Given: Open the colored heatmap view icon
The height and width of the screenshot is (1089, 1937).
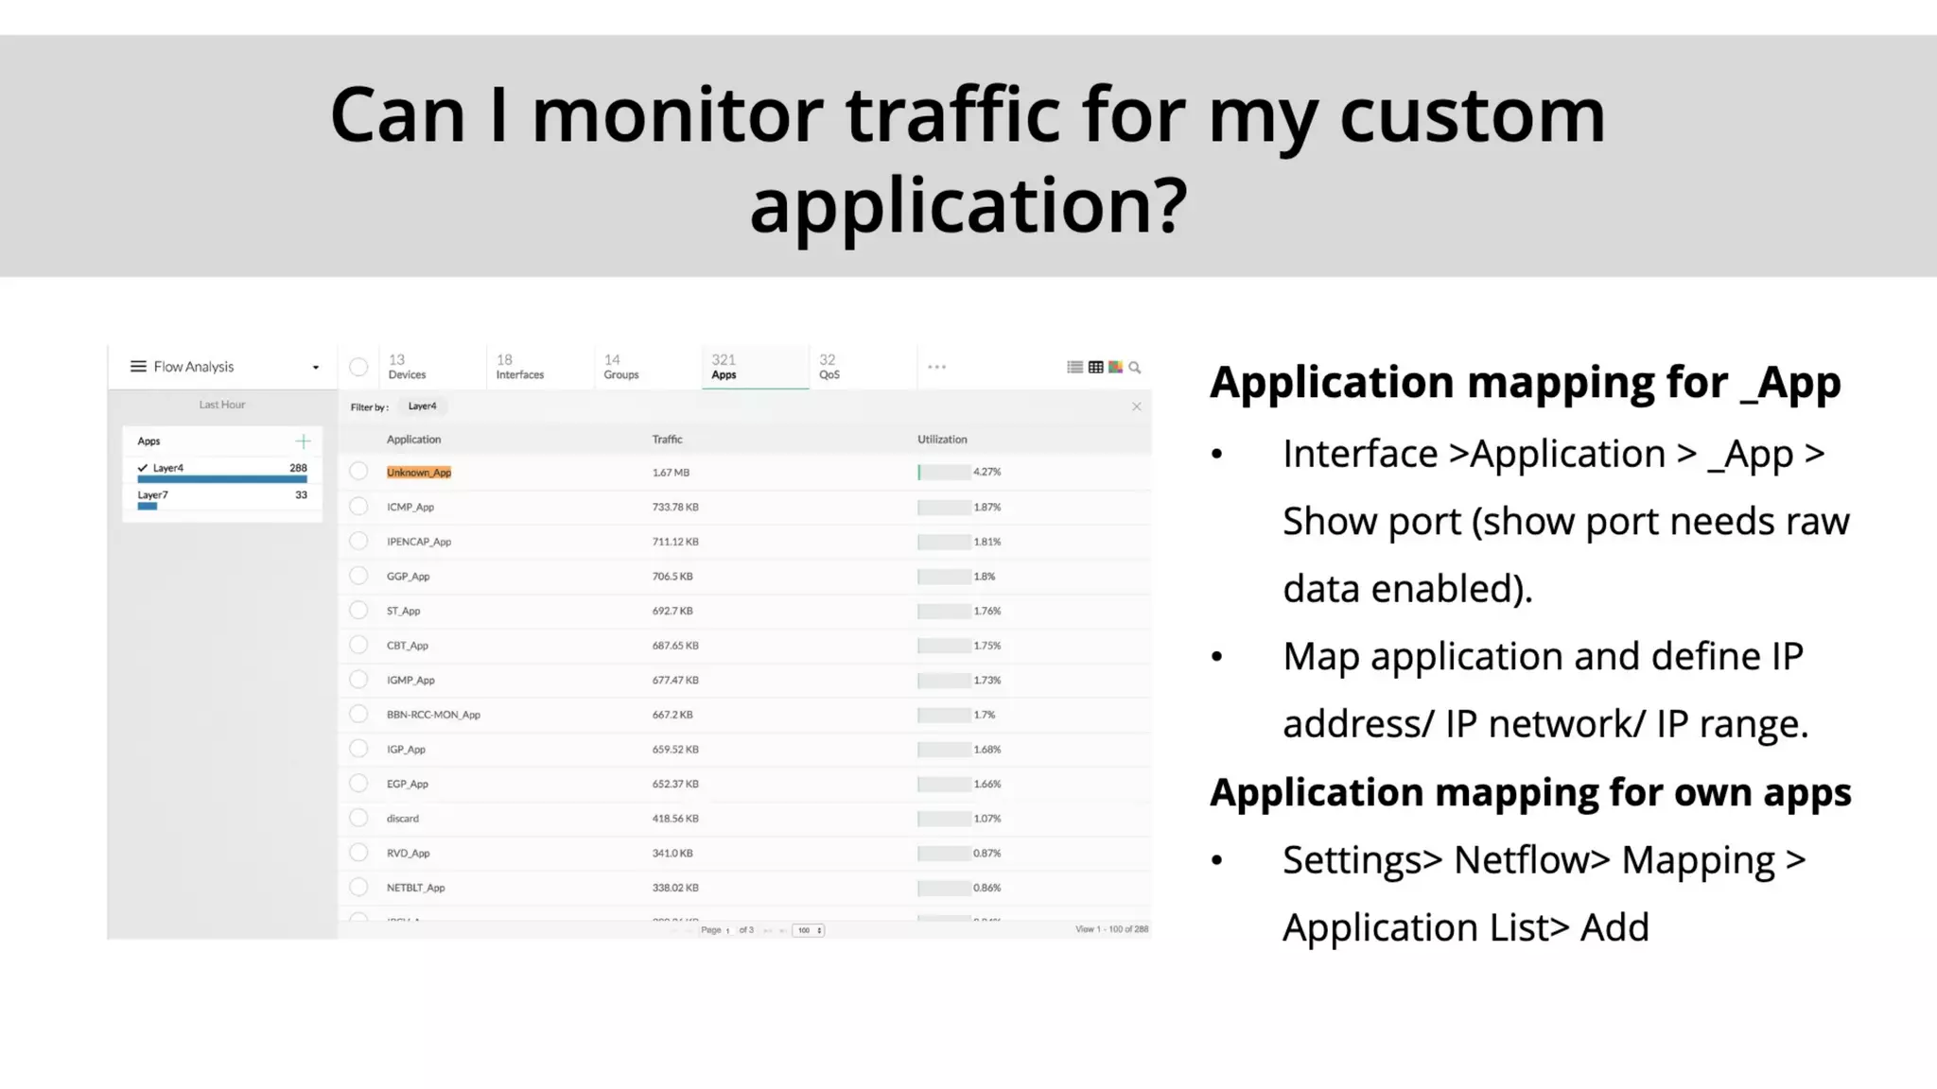Looking at the screenshot, I should [x=1115, y=367].
